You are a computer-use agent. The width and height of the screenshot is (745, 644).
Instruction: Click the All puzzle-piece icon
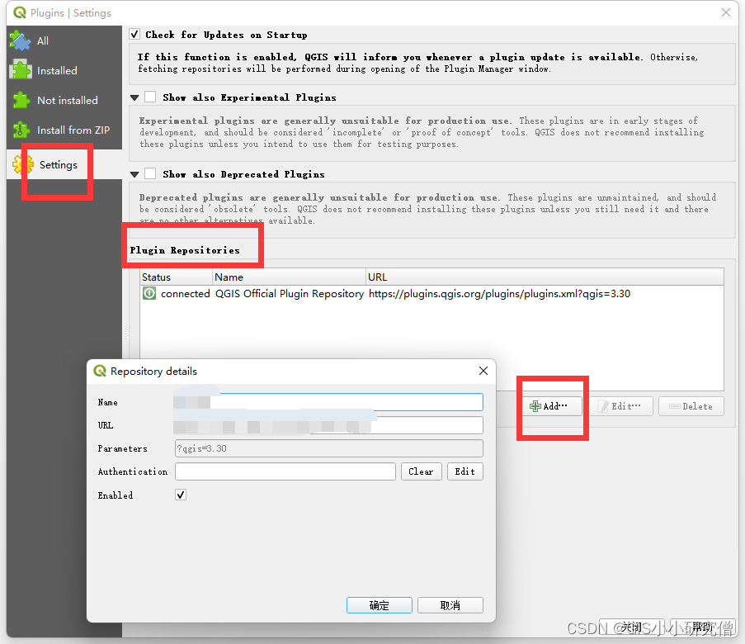pyautogui.click(x=20, y=41)
